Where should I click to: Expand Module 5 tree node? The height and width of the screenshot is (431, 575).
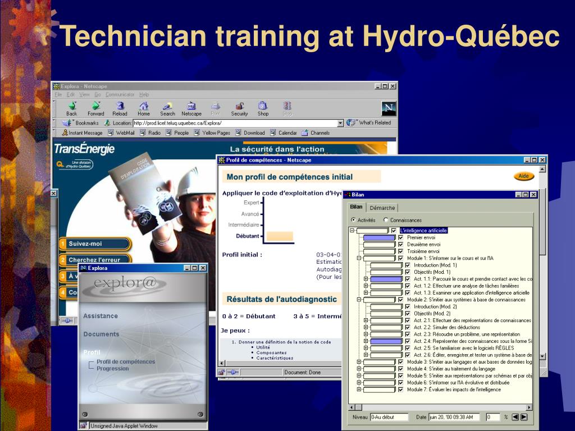pos(359,375)
